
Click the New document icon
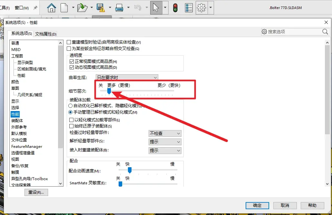64,8
